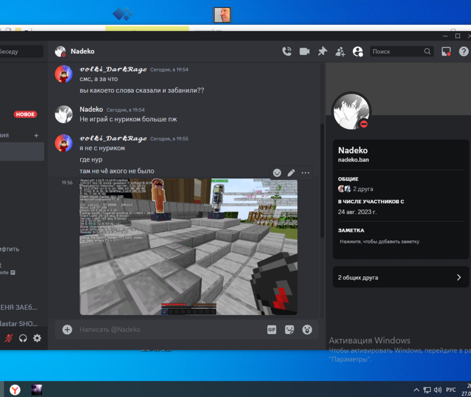This screenshot has width=471, height=397.
Task: Select message там не чё акого не было
Action: coord(117,171)
